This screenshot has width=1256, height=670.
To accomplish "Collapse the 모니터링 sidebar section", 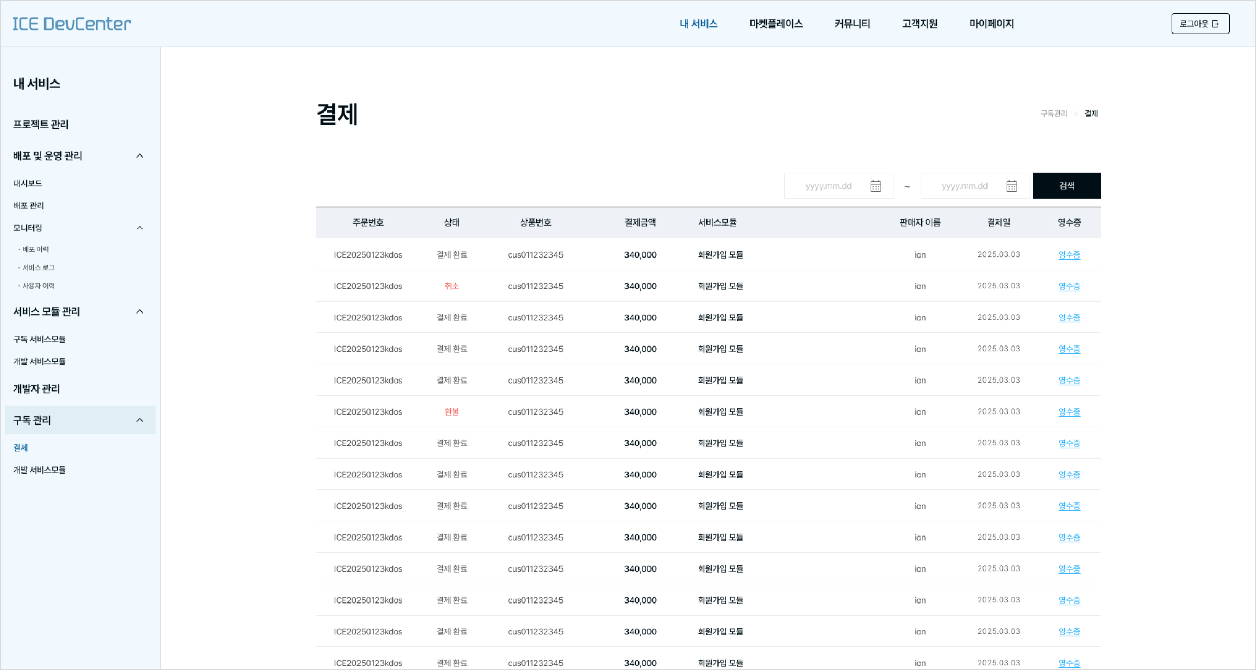I will (140, 227).
